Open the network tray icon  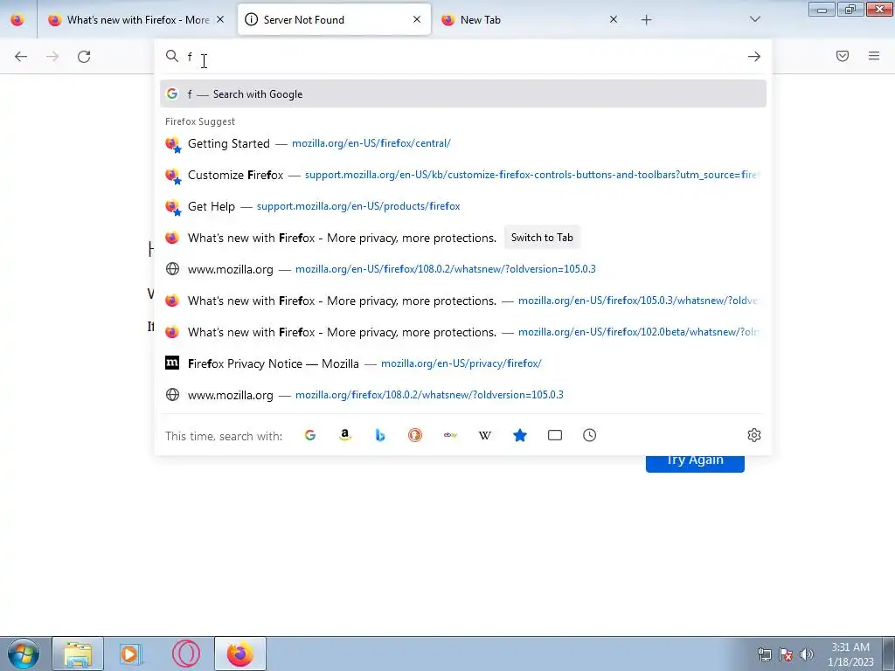pyautogui.click(x=764, y=654)
